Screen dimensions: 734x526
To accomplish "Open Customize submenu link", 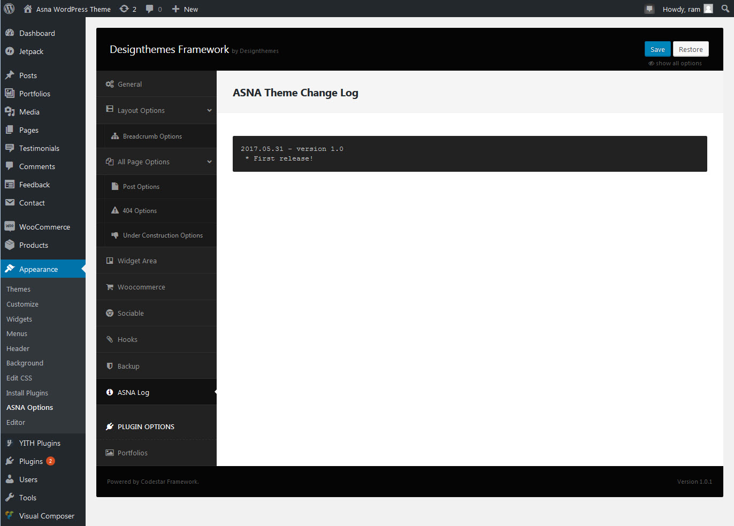I will point(22,304).
